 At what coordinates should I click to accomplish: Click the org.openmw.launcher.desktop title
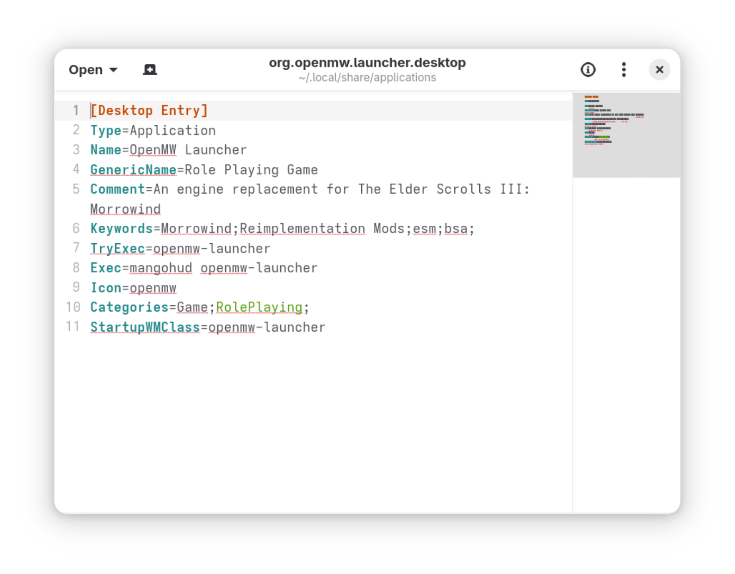pyautogui.click(x=367, y=63)
